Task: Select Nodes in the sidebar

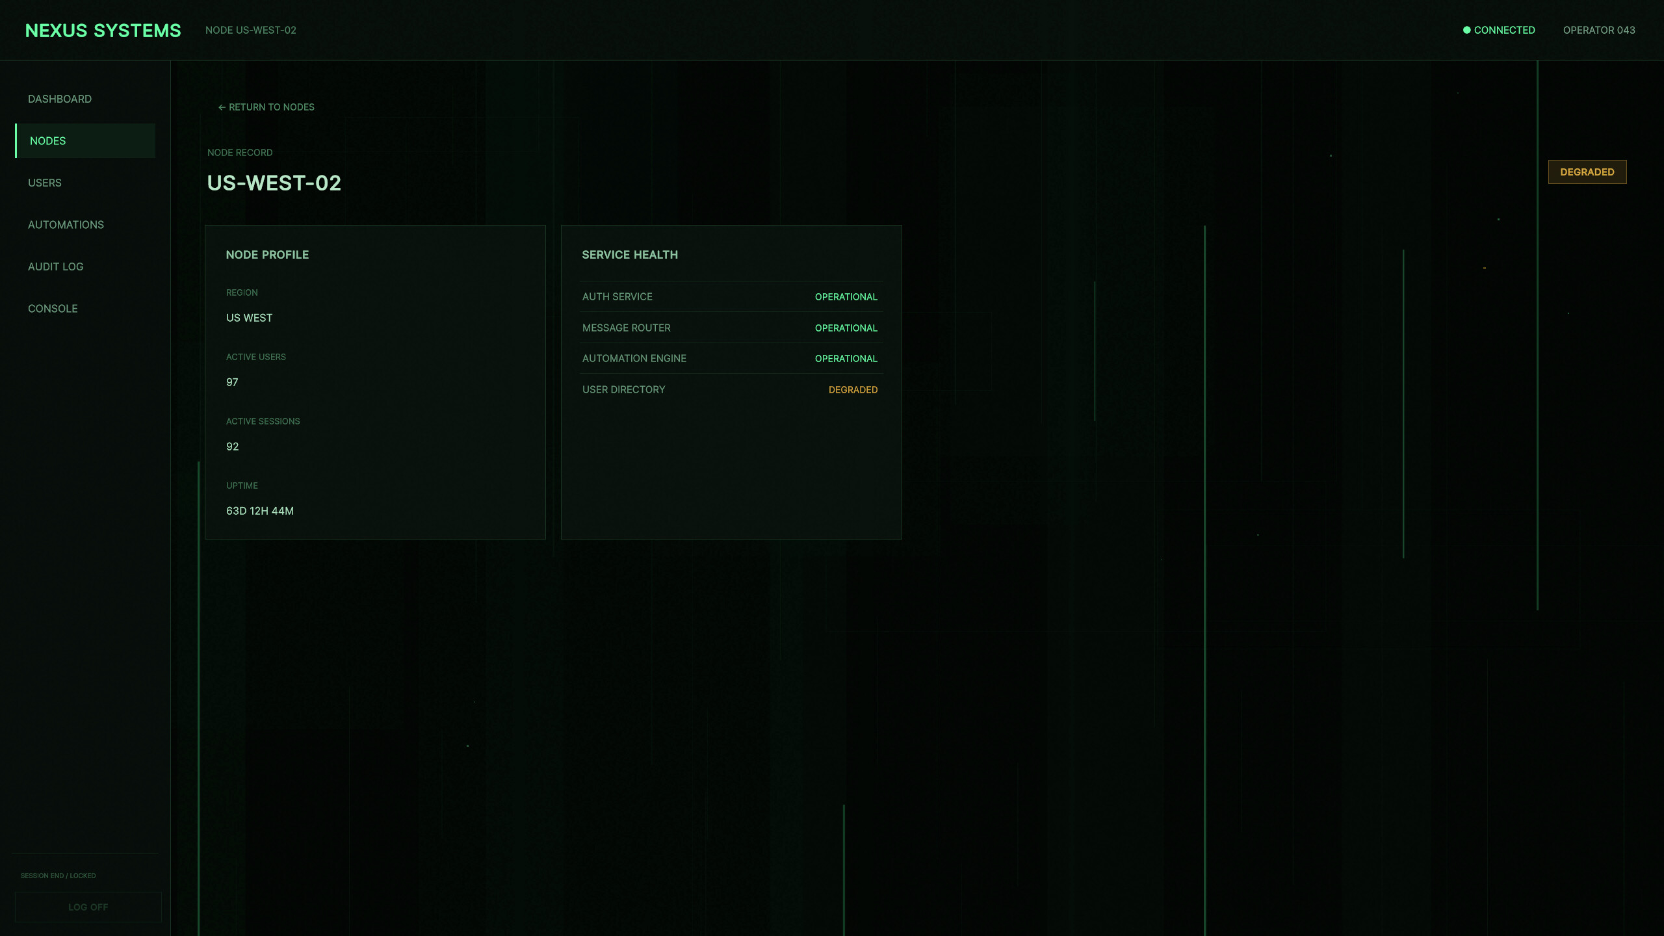Action: click(x=85, y=141)
